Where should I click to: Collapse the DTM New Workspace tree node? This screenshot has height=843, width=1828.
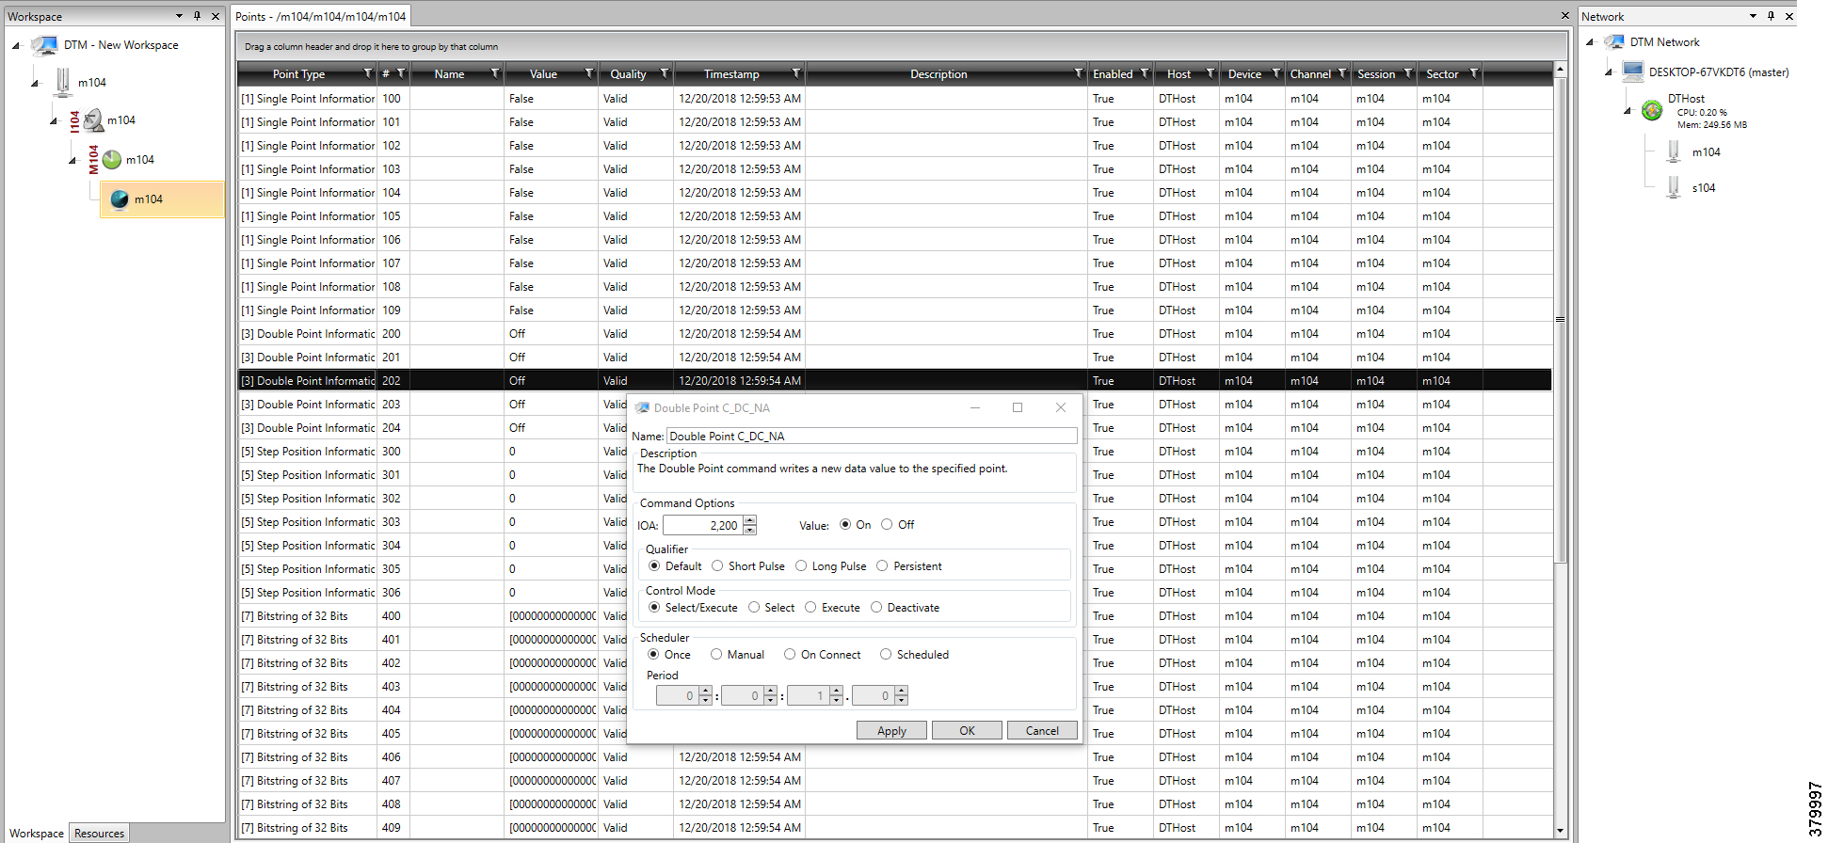pyautogui.click(x=16, y=45)
